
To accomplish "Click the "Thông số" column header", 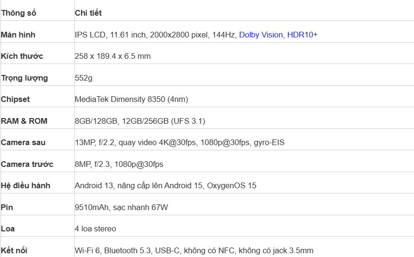I will (x=18, y=13).
